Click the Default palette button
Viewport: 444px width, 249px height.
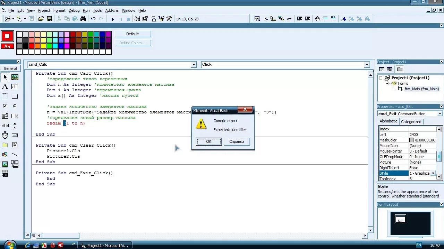click(133, 34)
